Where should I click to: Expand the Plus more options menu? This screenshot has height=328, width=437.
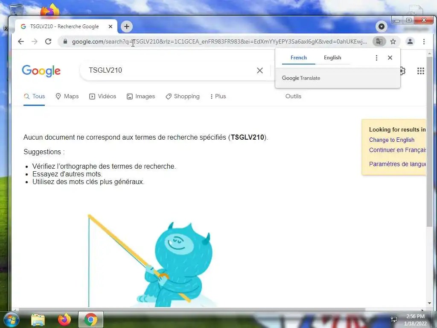click(x=218, y=97)
